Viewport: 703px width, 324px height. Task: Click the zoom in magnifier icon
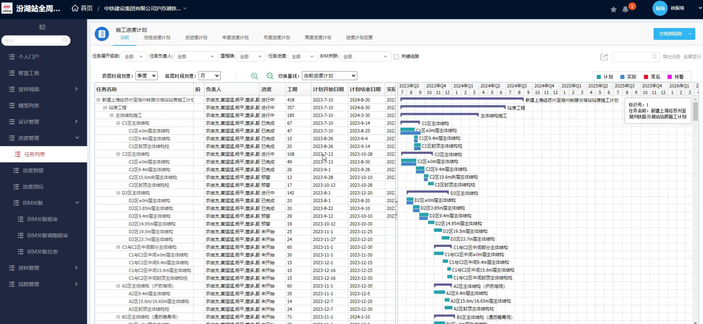[254, 76]
